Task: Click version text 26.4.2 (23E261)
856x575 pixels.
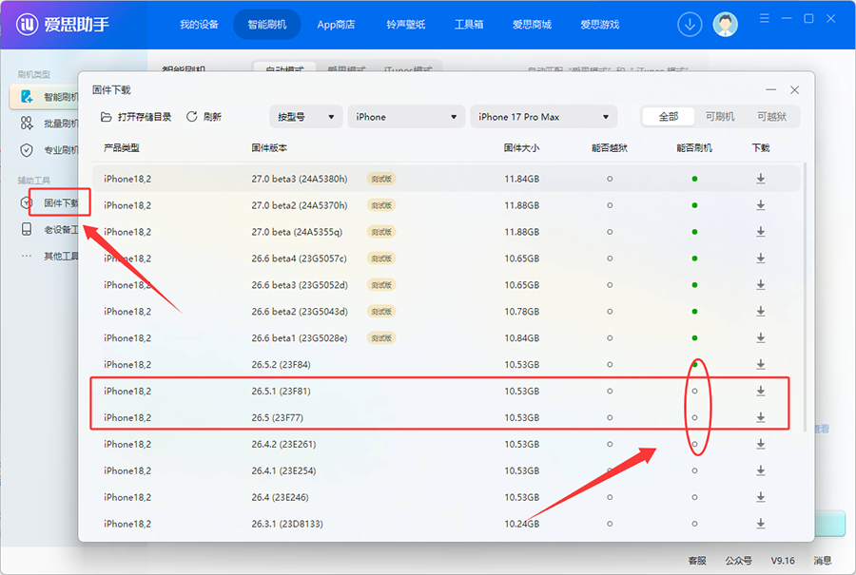Action: (283, 444)
